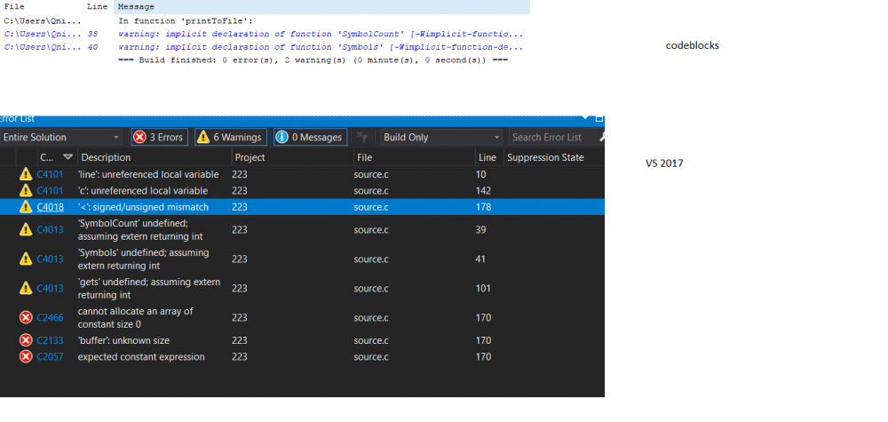Open the C4101 link for 'line' variable

[x=50, y=174]
